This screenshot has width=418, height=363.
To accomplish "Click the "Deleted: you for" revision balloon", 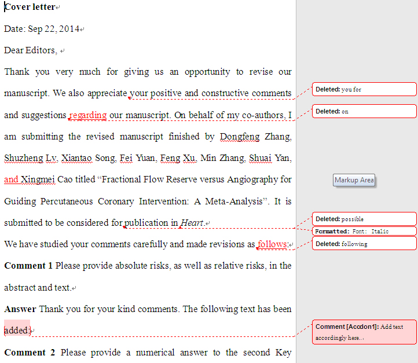I will tap(364, 89).
